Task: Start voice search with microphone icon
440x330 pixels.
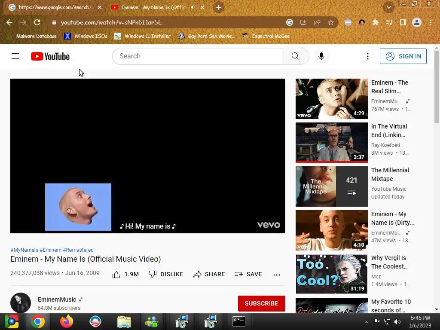Action: 321,56
